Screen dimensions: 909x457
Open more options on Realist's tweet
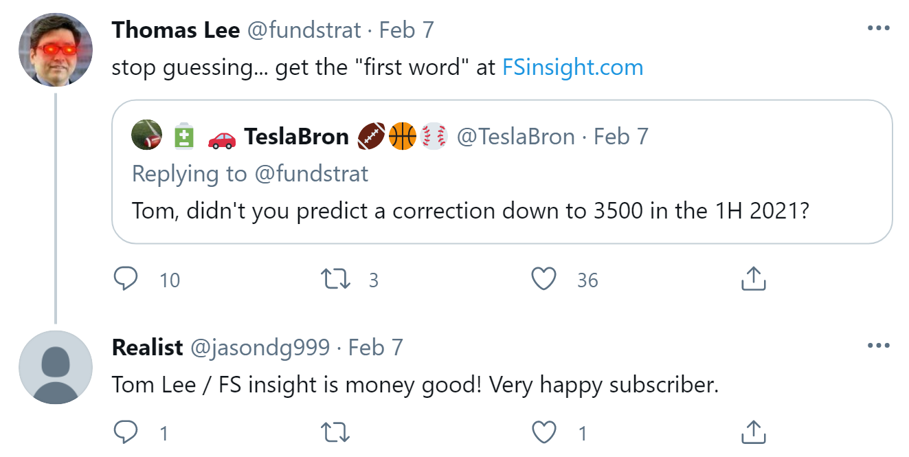pos(878,346)
